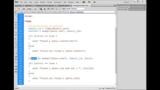Screen dimensions: 160x90
Task: Click the code view vertical scrollbar thumb
Action: 116,50
